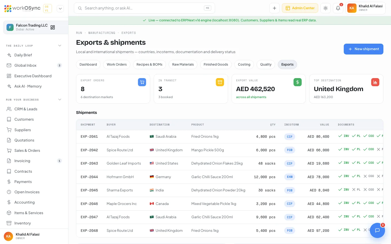Open the dropdown next to OS V1 badge
Image resolution: width=391 pixels, height=244 pixels.
click(x=60, y=9)
